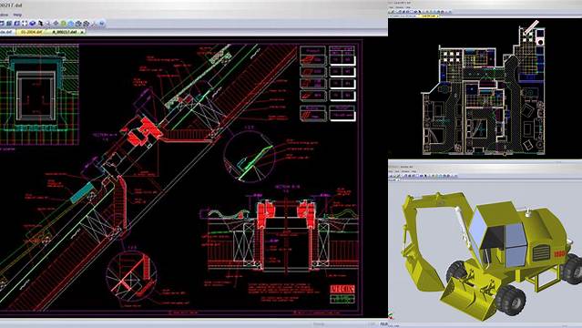Click the circled detail view in drawing center
The image size is (582, 328).
(249, 157)
